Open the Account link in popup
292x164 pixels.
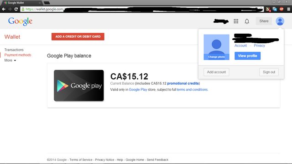tap(240, 46)
